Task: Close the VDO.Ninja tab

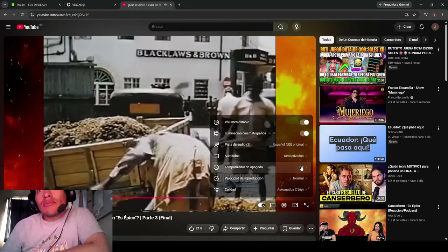Action: pos(115,5)
